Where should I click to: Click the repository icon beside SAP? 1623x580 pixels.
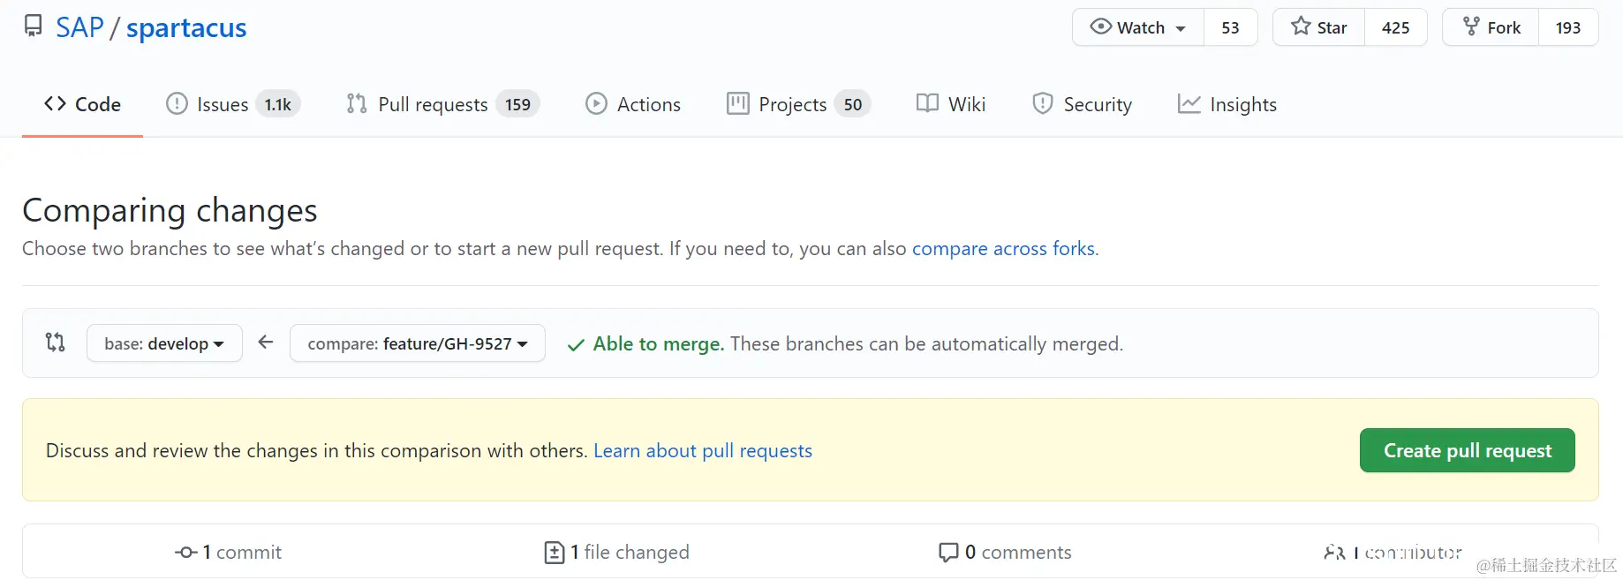coord(33,26)
